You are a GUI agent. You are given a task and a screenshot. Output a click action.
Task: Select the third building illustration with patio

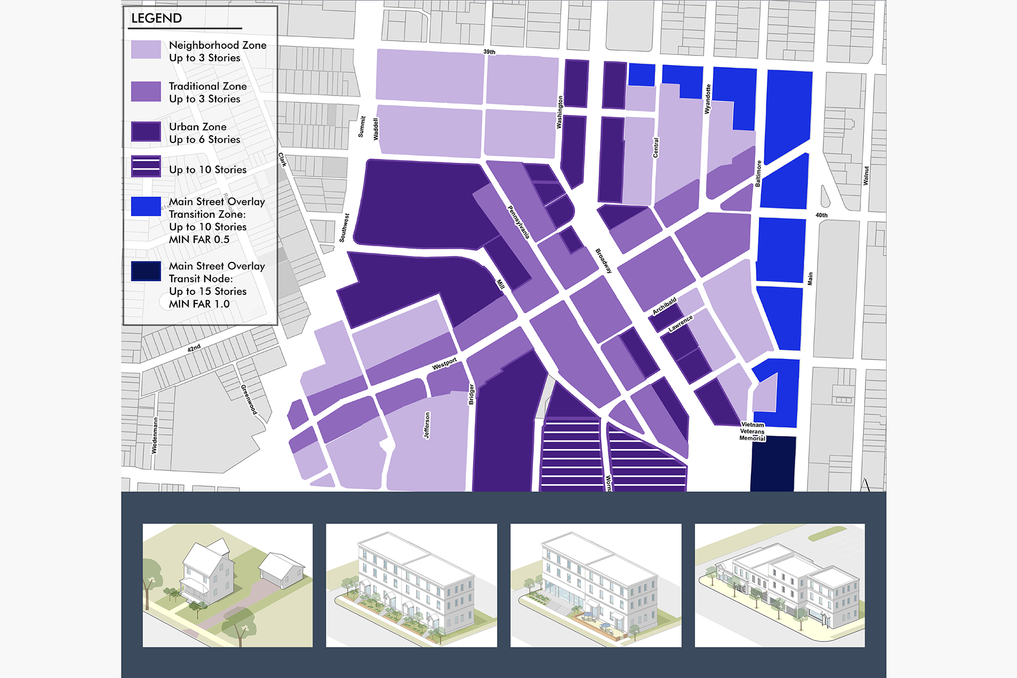[595, 585]
